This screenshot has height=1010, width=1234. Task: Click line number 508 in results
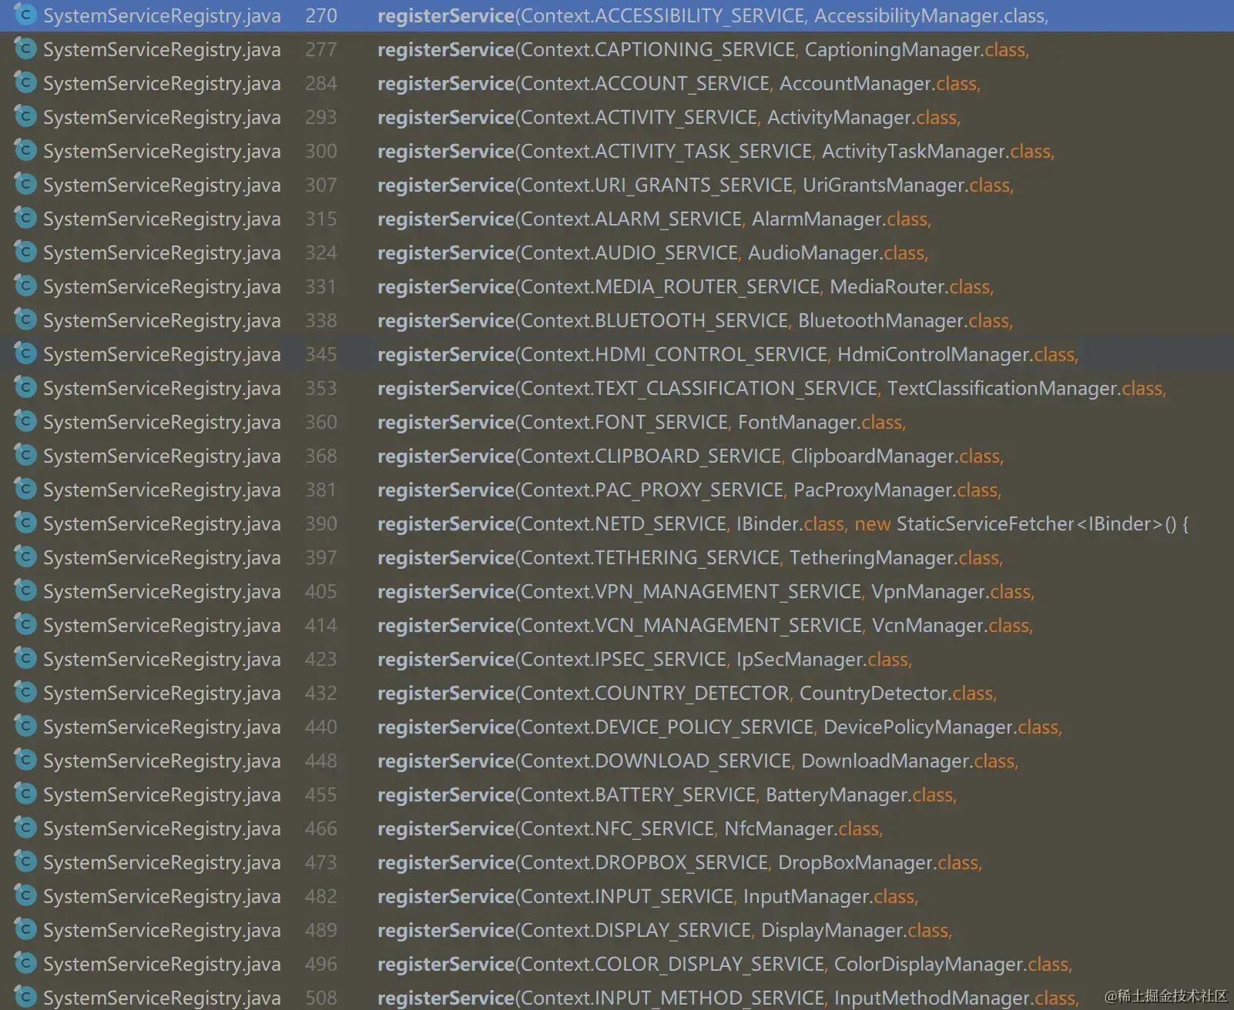(x=321, y=998)
